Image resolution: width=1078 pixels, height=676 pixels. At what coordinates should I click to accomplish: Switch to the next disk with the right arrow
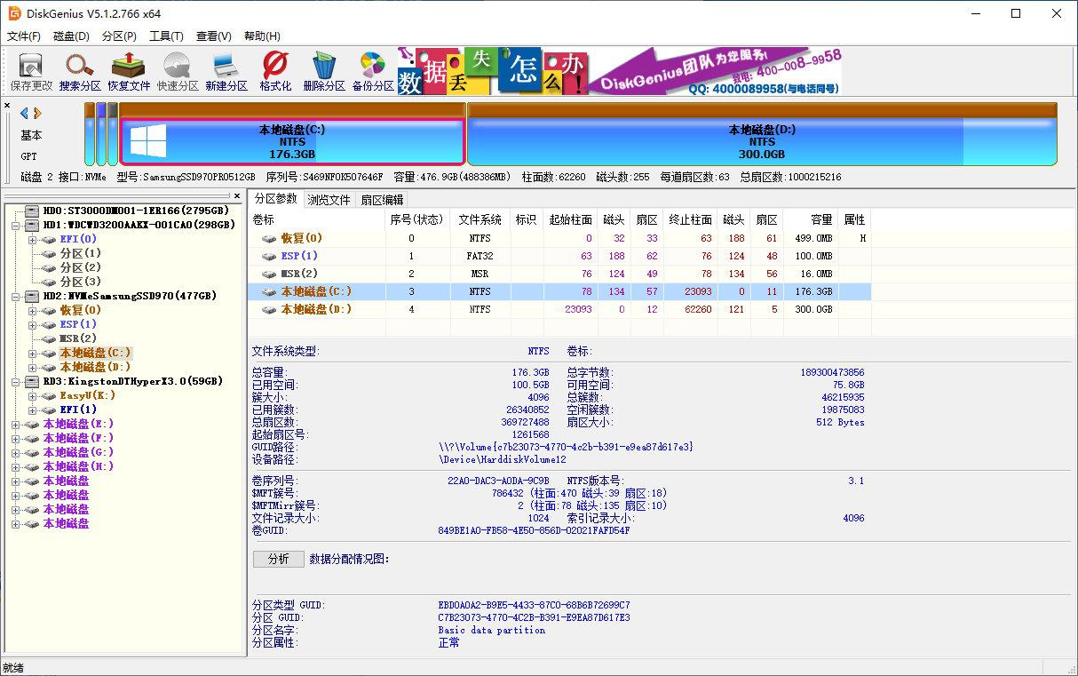[38, 113]
